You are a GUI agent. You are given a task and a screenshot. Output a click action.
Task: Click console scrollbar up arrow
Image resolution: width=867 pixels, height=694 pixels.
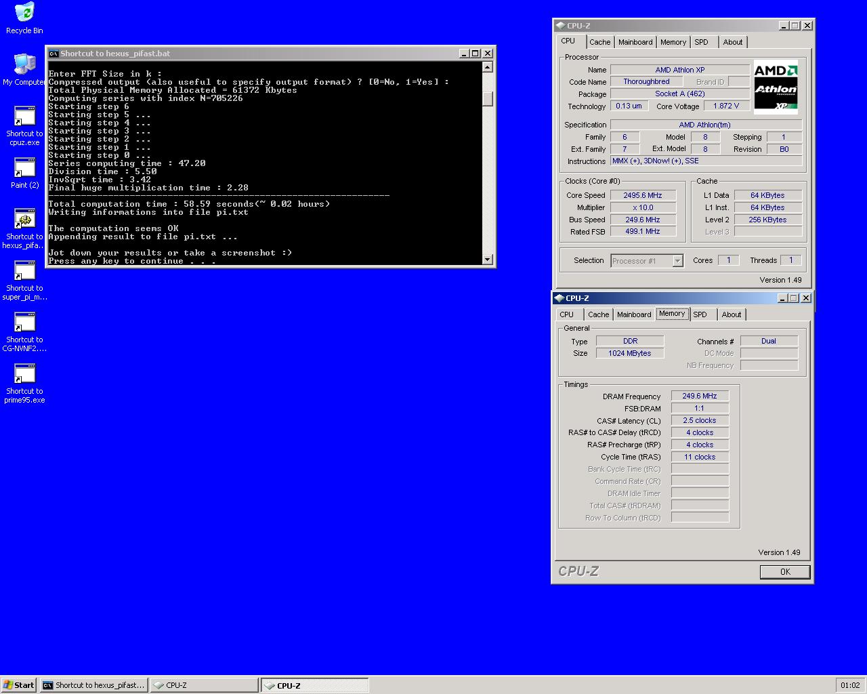tap(488, 67)
